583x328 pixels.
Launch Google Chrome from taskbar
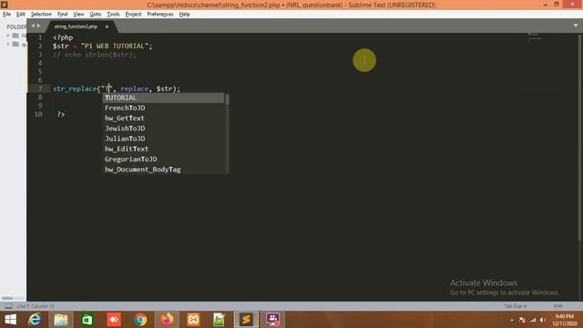click(140, 320)
